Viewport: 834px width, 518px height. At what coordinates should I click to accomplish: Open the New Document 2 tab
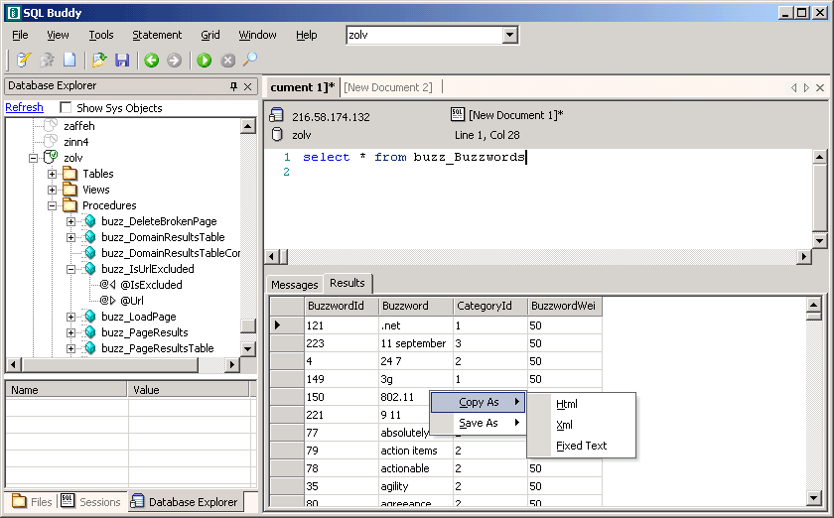(x=388, y=87)
